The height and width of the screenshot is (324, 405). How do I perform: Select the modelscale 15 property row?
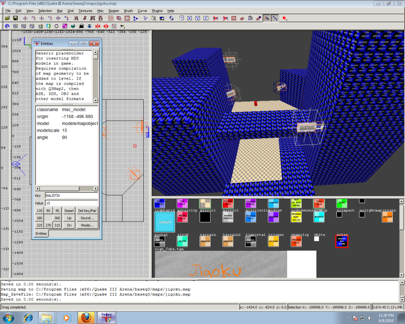67,131
